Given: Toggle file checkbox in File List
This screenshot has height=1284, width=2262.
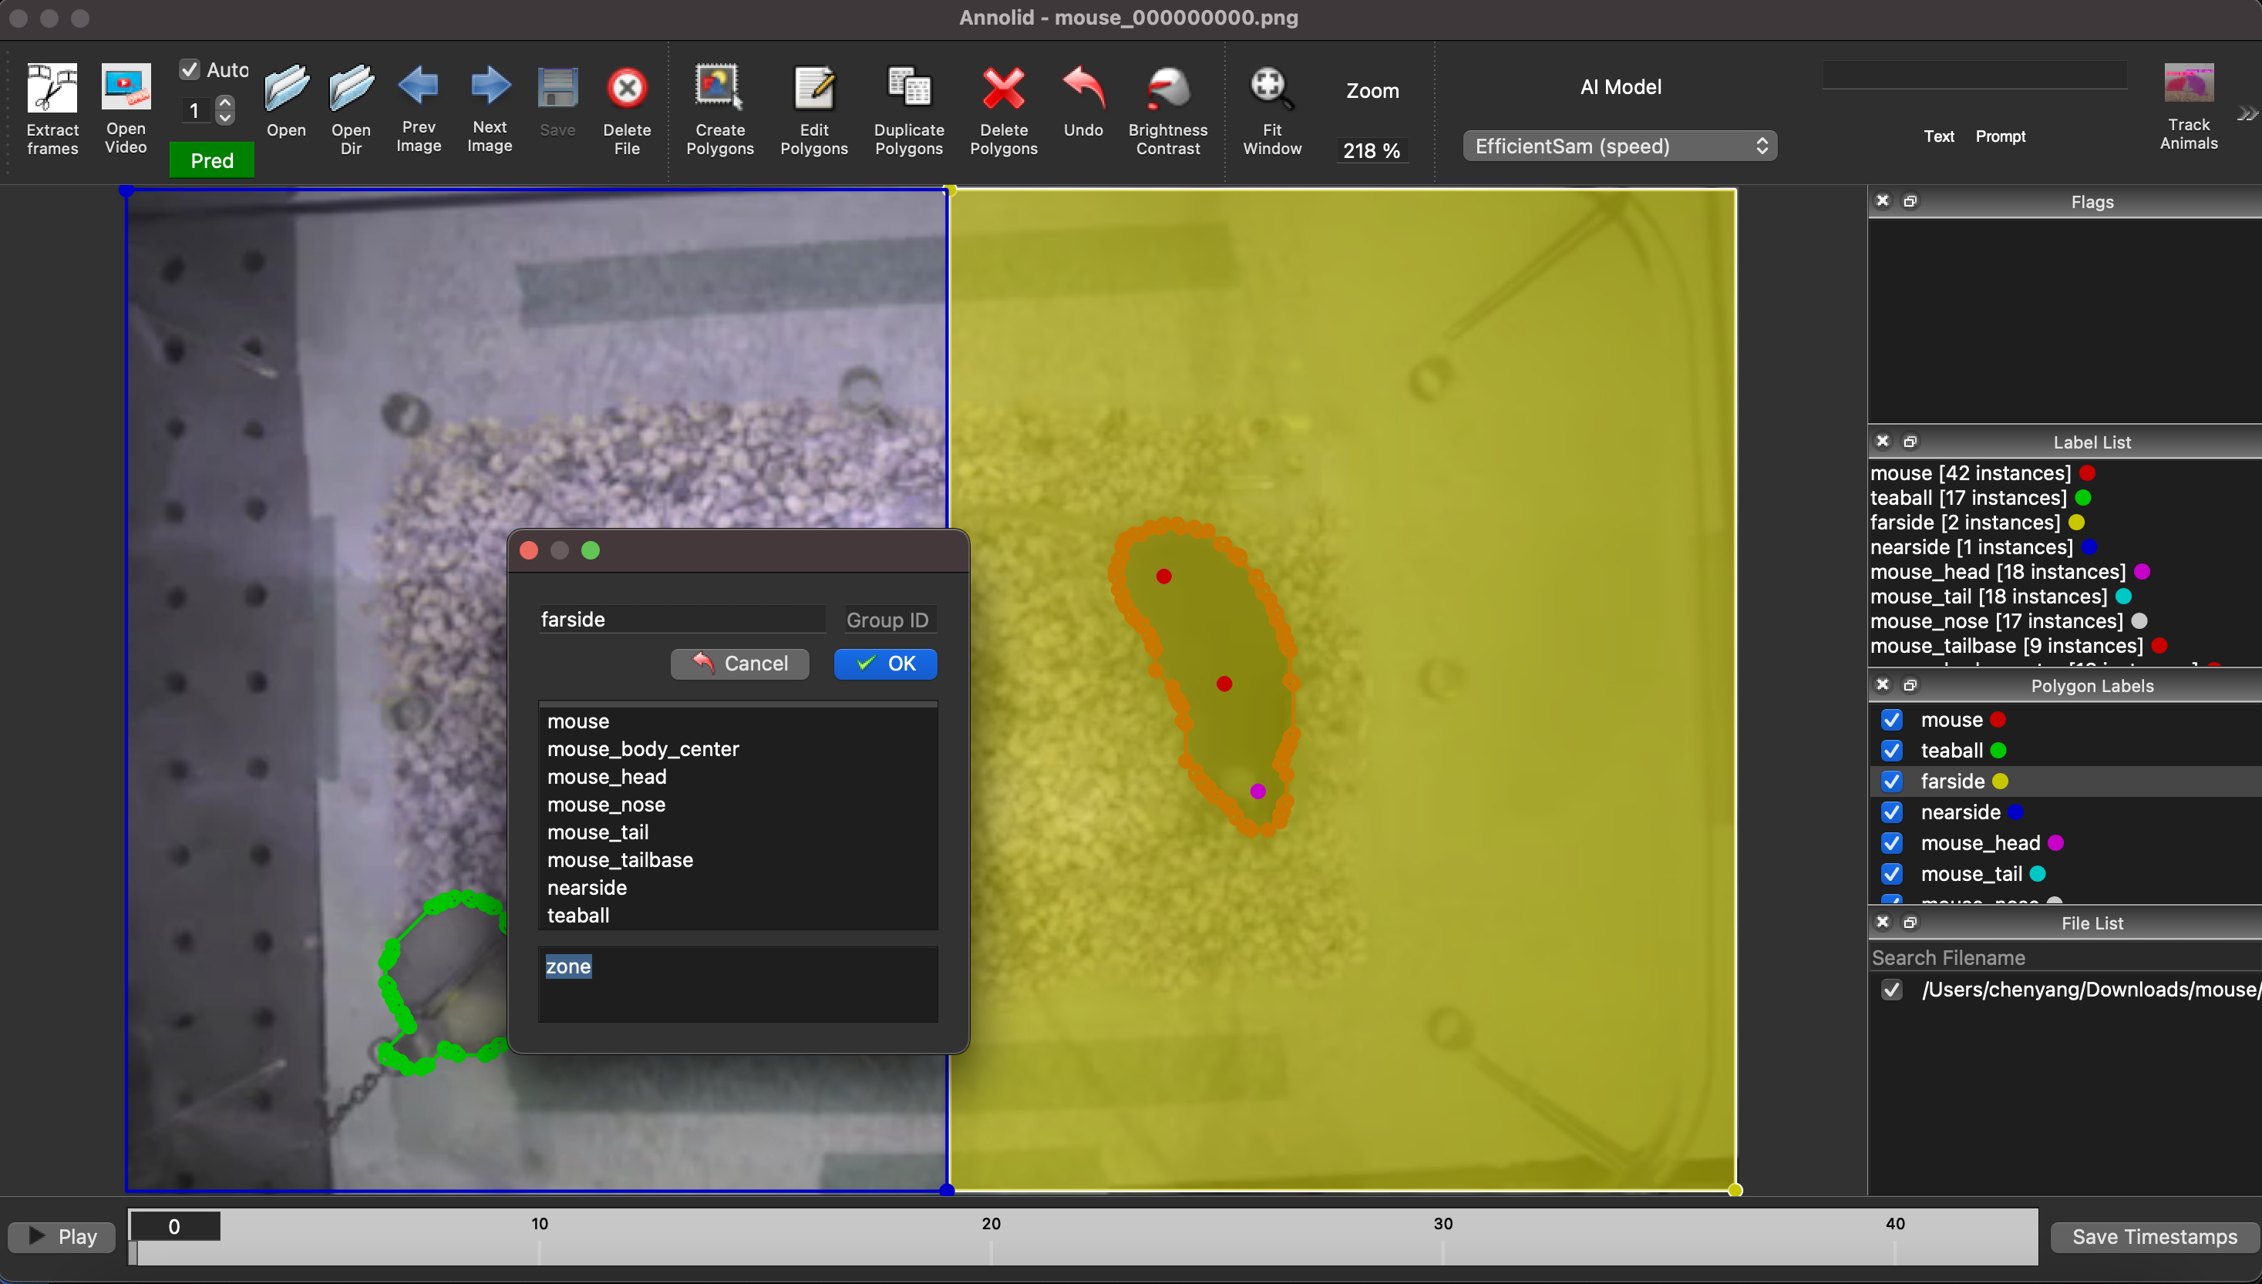Looking at the screenshot, I should click(1890, 990).
